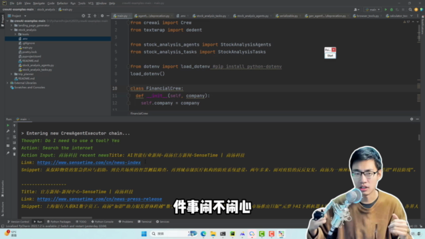
Task: Open the sensetime news-press-release link
Action: [100, 199]
